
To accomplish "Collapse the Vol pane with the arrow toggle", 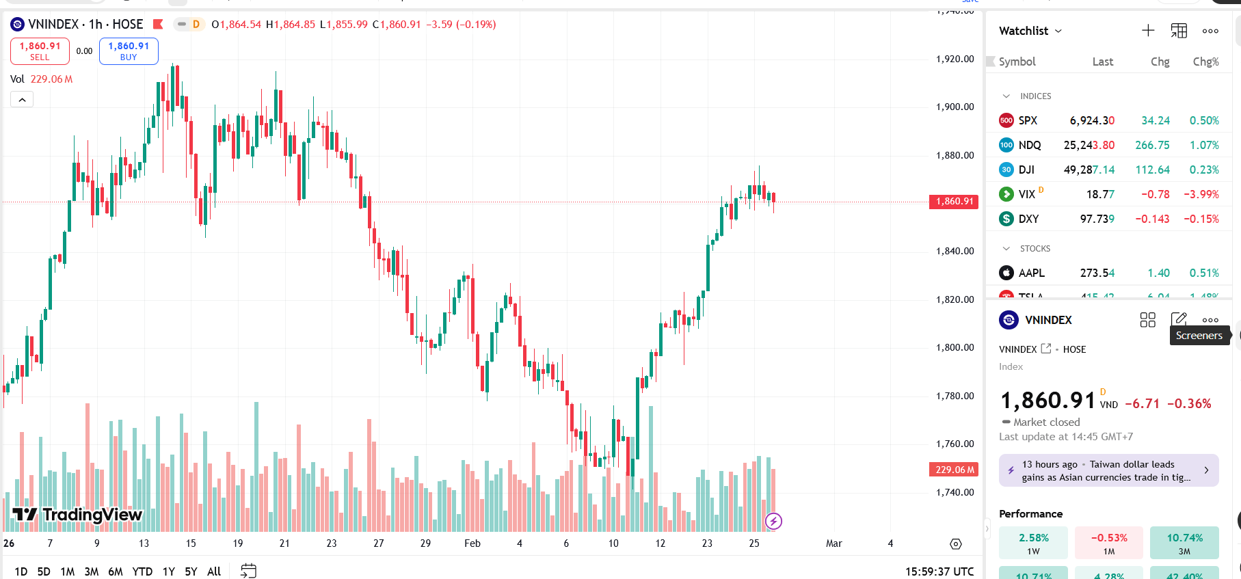I will coord(22,98).
